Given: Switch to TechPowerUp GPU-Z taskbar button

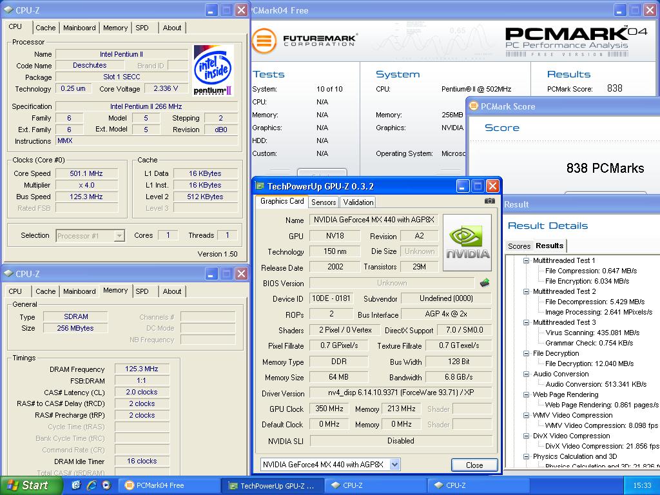Looking at the screenshot, I should pos(273,485).
